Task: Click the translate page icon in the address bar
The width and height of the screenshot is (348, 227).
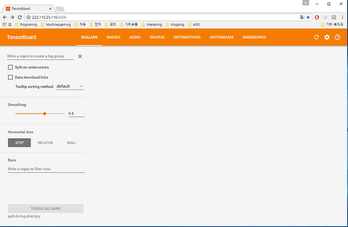Action: (x=302, y=17)
